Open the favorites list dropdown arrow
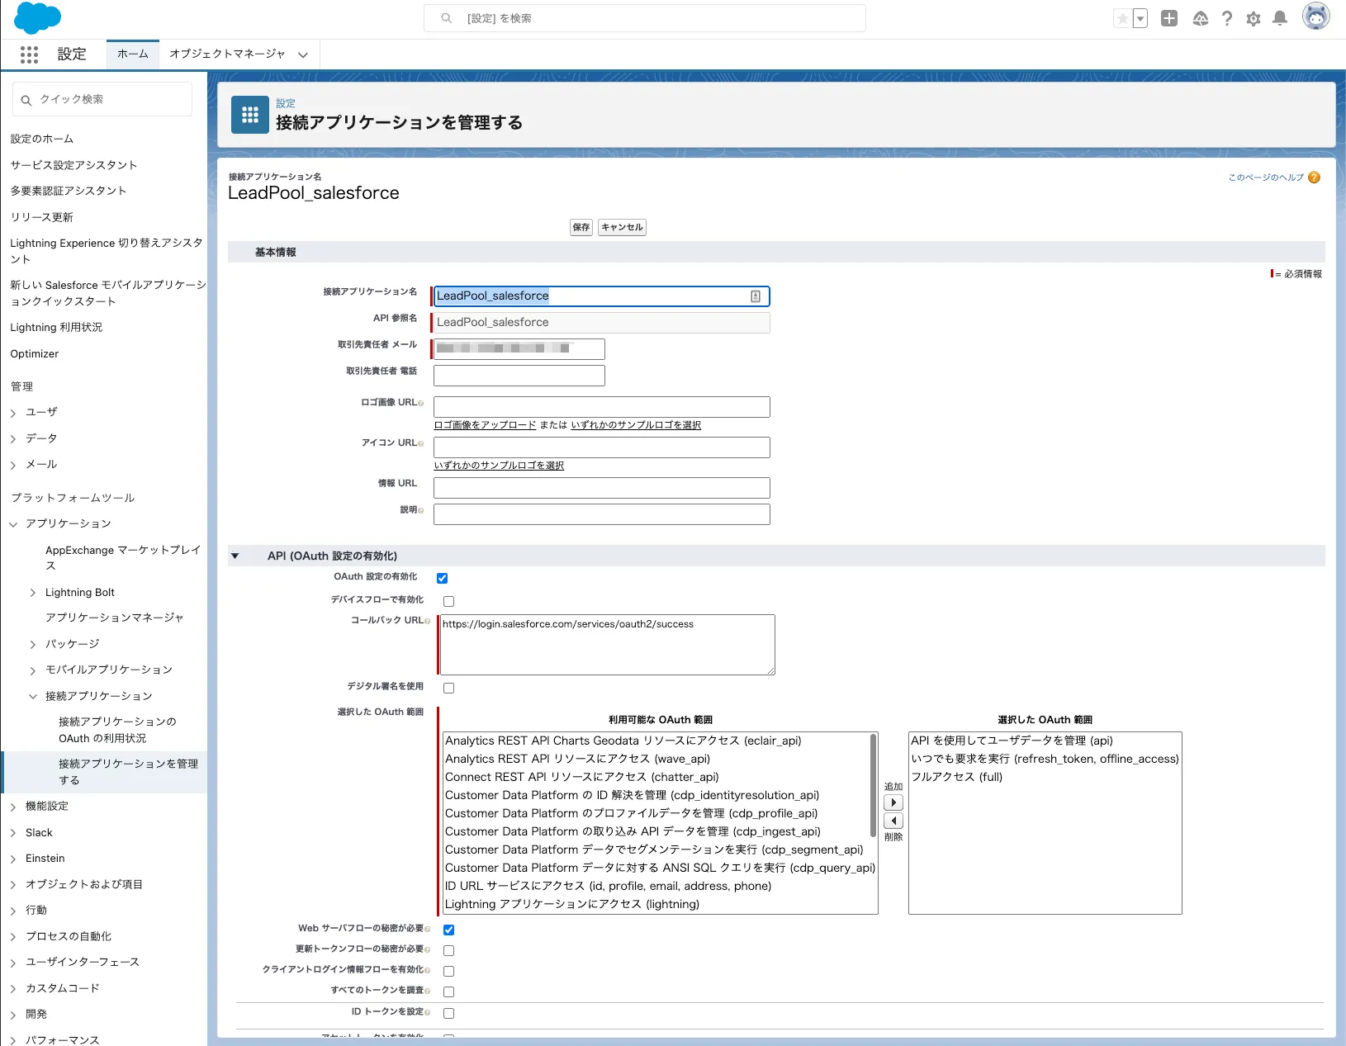The height and width of the screenshot is (1046, 1346). 1140,18
